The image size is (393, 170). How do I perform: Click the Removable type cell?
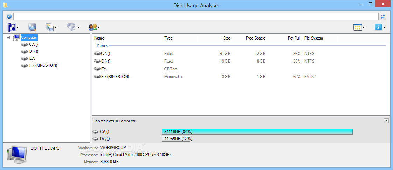(174, 77)
